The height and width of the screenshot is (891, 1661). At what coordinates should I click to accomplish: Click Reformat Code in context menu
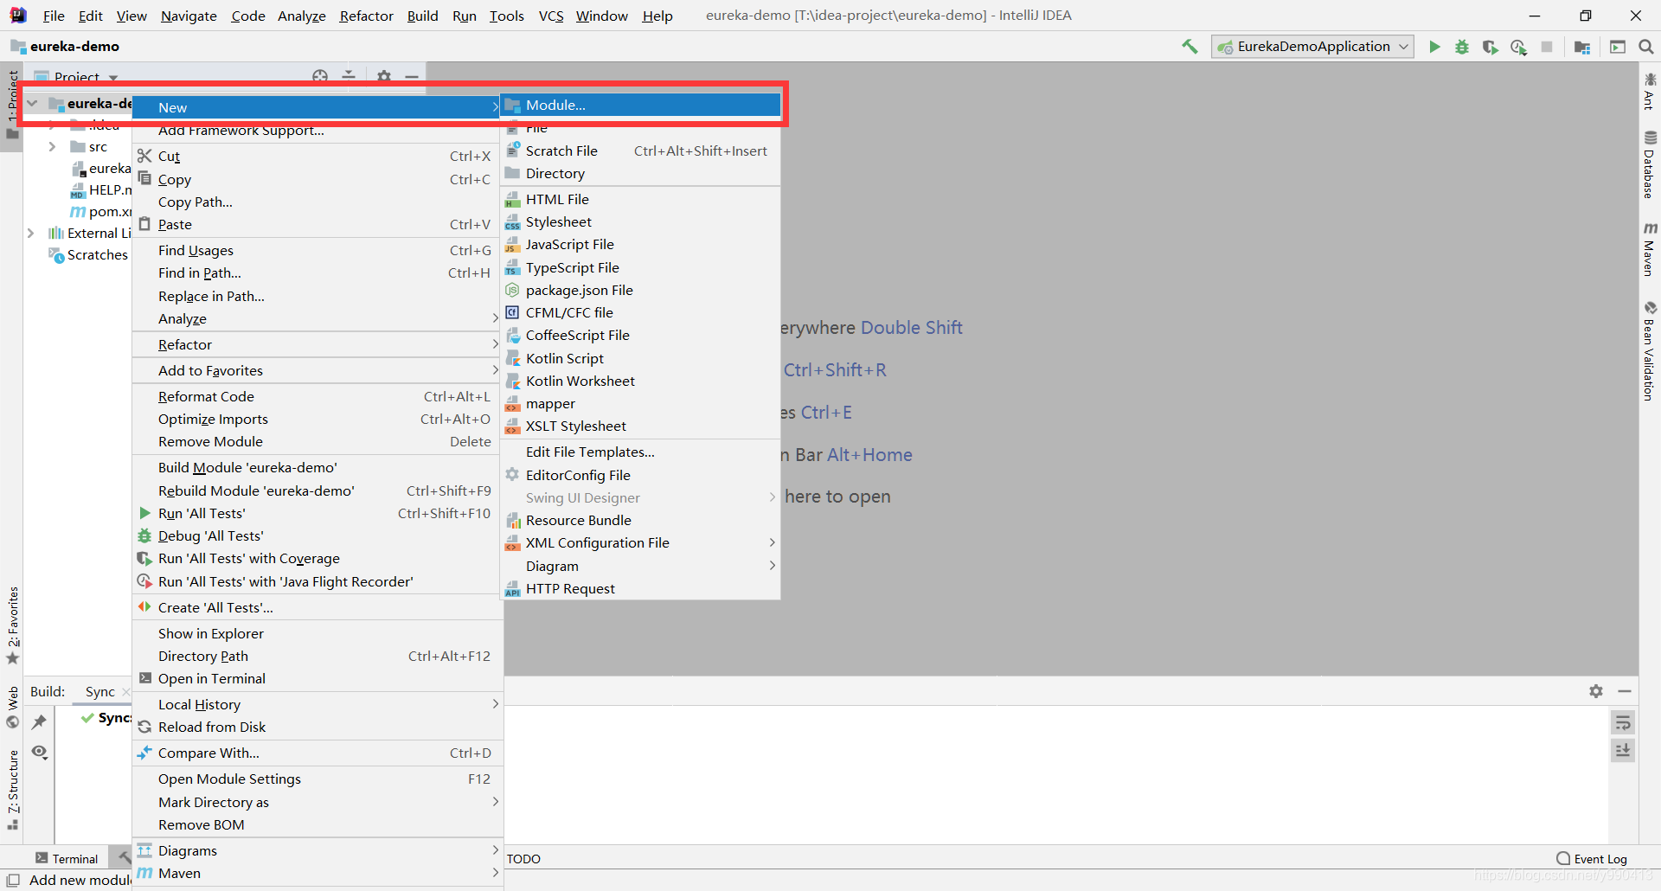click(317, 396)
